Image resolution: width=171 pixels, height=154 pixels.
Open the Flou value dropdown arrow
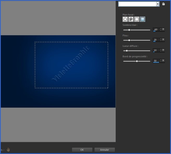pos(163,40)
